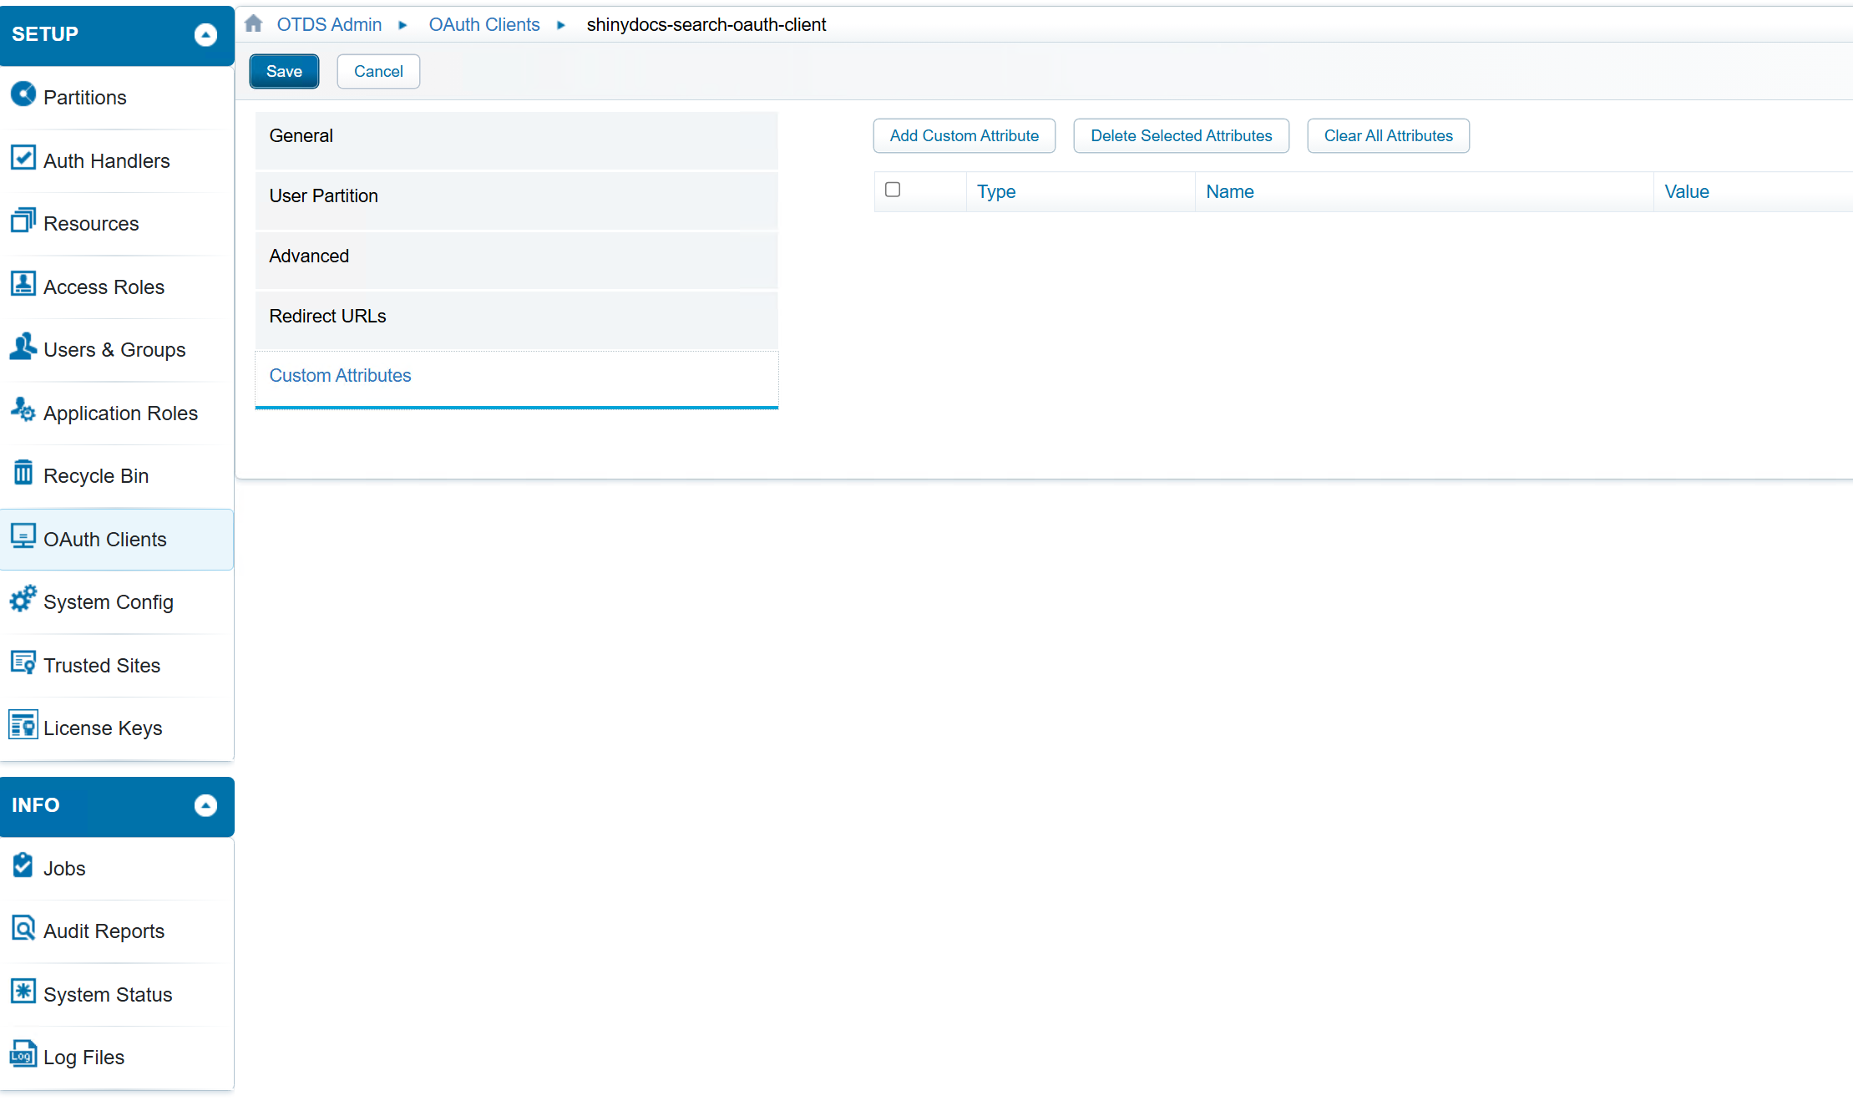Click the License Keys icon
Viewport: 1853px width, 1106px height.
click(23, 725)
